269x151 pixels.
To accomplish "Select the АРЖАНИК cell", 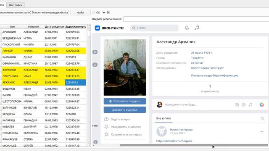I will (x=12, y=83).
